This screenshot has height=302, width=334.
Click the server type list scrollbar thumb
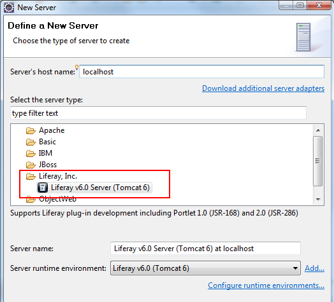318,161
